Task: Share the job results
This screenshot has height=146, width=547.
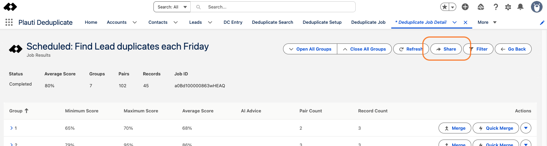Action: (446, 49)
